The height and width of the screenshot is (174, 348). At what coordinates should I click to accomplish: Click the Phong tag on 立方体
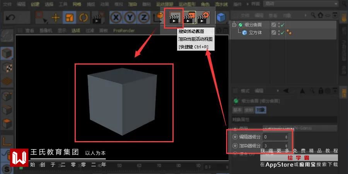[289, 32]
